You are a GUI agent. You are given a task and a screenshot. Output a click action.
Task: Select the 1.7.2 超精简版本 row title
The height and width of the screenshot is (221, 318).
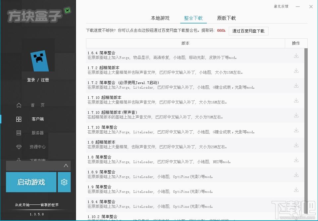[104, 68]
